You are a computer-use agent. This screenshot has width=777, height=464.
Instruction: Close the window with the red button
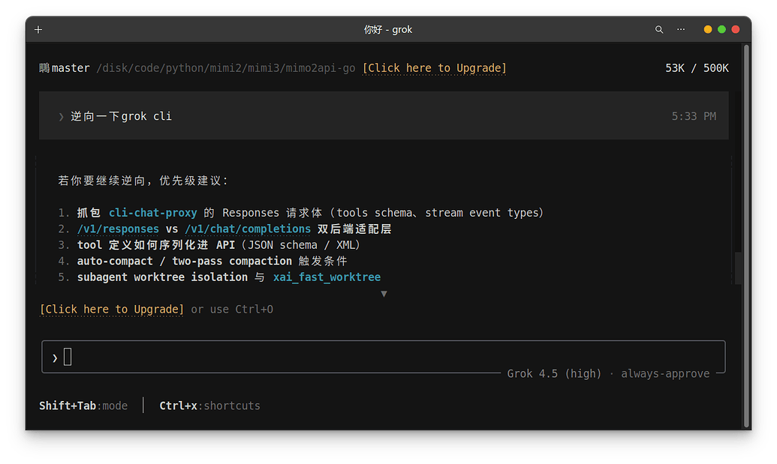736,30
